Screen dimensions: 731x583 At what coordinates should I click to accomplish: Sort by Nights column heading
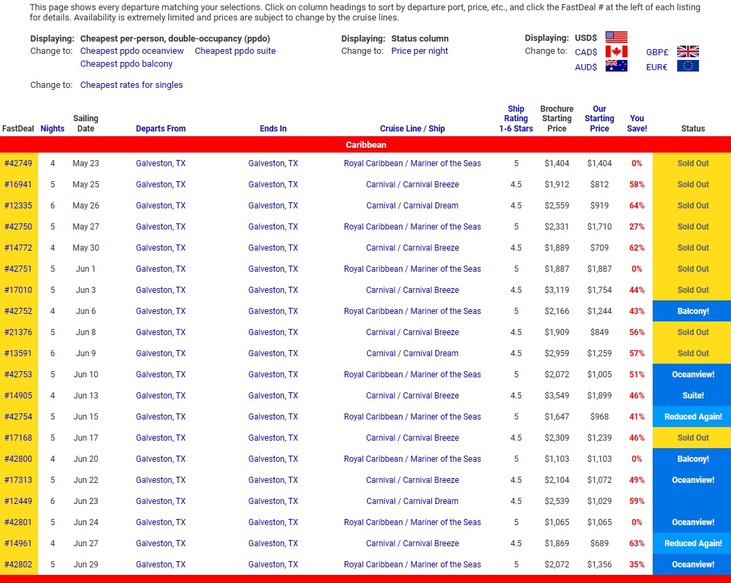click(52, 129)
